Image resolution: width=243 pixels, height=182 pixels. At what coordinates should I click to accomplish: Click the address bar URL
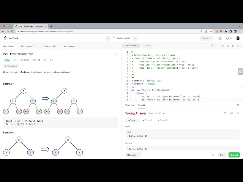(46, 31)
